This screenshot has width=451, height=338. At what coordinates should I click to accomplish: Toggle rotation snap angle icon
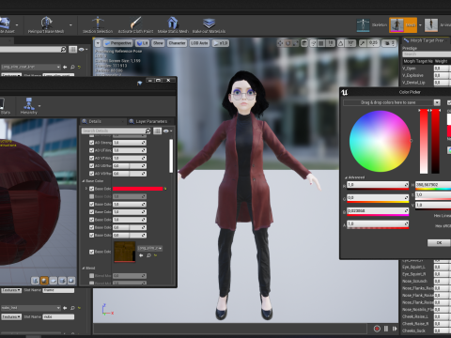coord(341,43)
